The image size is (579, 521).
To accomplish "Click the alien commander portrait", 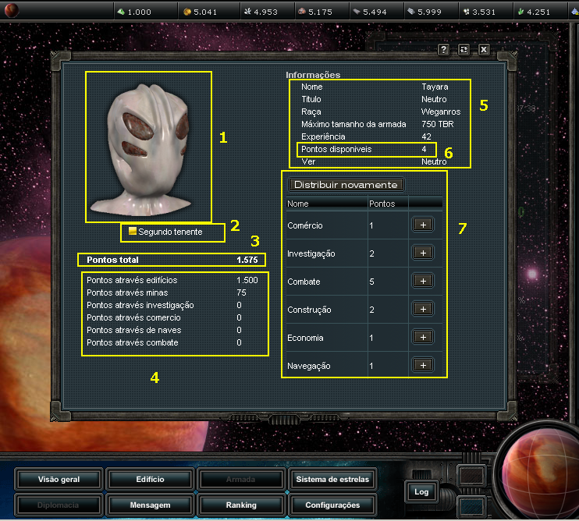I will pyautogui.click(x=148, y=148).
